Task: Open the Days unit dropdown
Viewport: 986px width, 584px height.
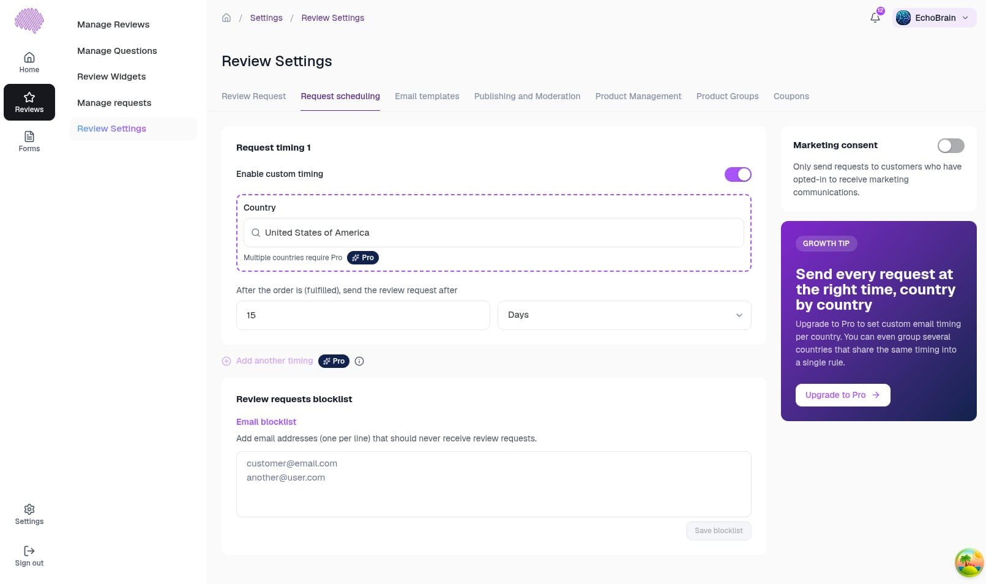Action: coord(624,315)
